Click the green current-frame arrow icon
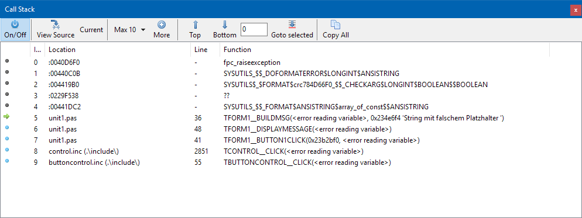Image resolution: width=582 pixels, height=218 pixels. tap(6, 117)
